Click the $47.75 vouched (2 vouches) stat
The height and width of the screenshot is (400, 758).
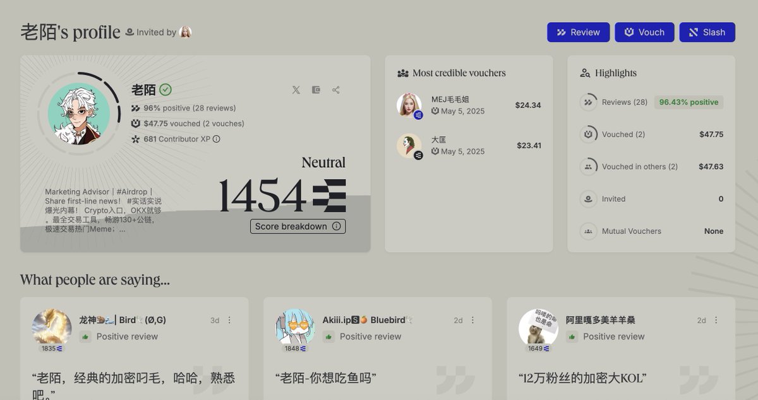[188, 124]
